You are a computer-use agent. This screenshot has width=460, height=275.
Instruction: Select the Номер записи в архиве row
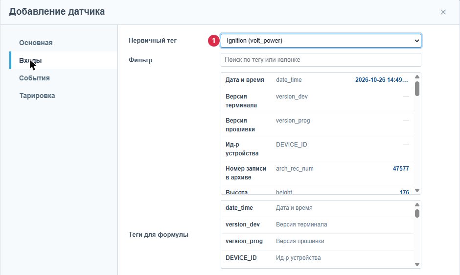coord(318,173)
